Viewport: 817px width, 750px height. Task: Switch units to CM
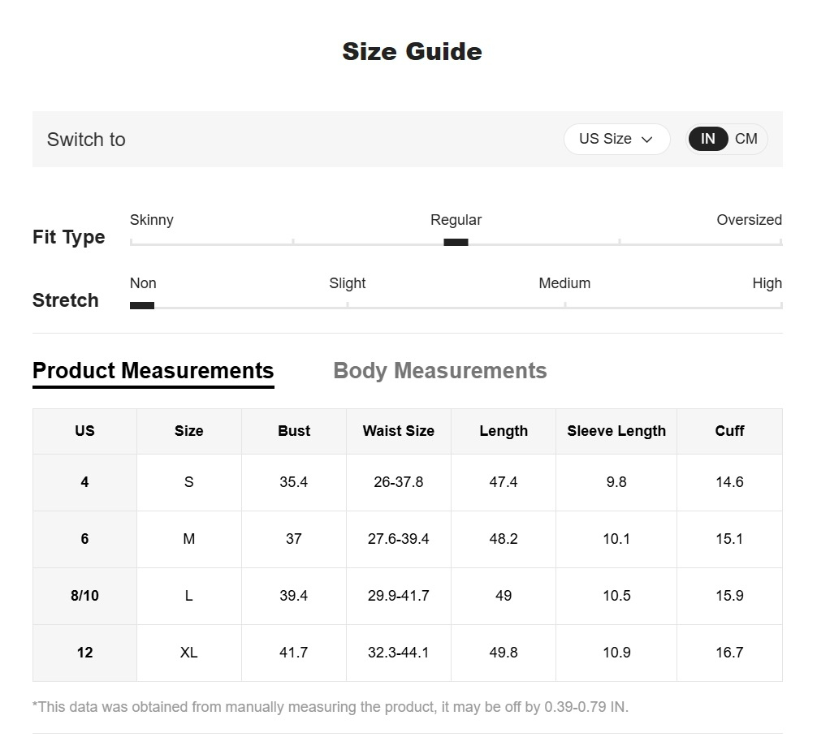746,139
